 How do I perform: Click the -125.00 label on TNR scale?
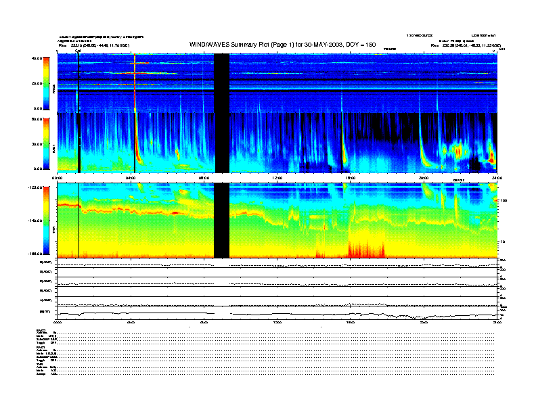click(35, 187)
